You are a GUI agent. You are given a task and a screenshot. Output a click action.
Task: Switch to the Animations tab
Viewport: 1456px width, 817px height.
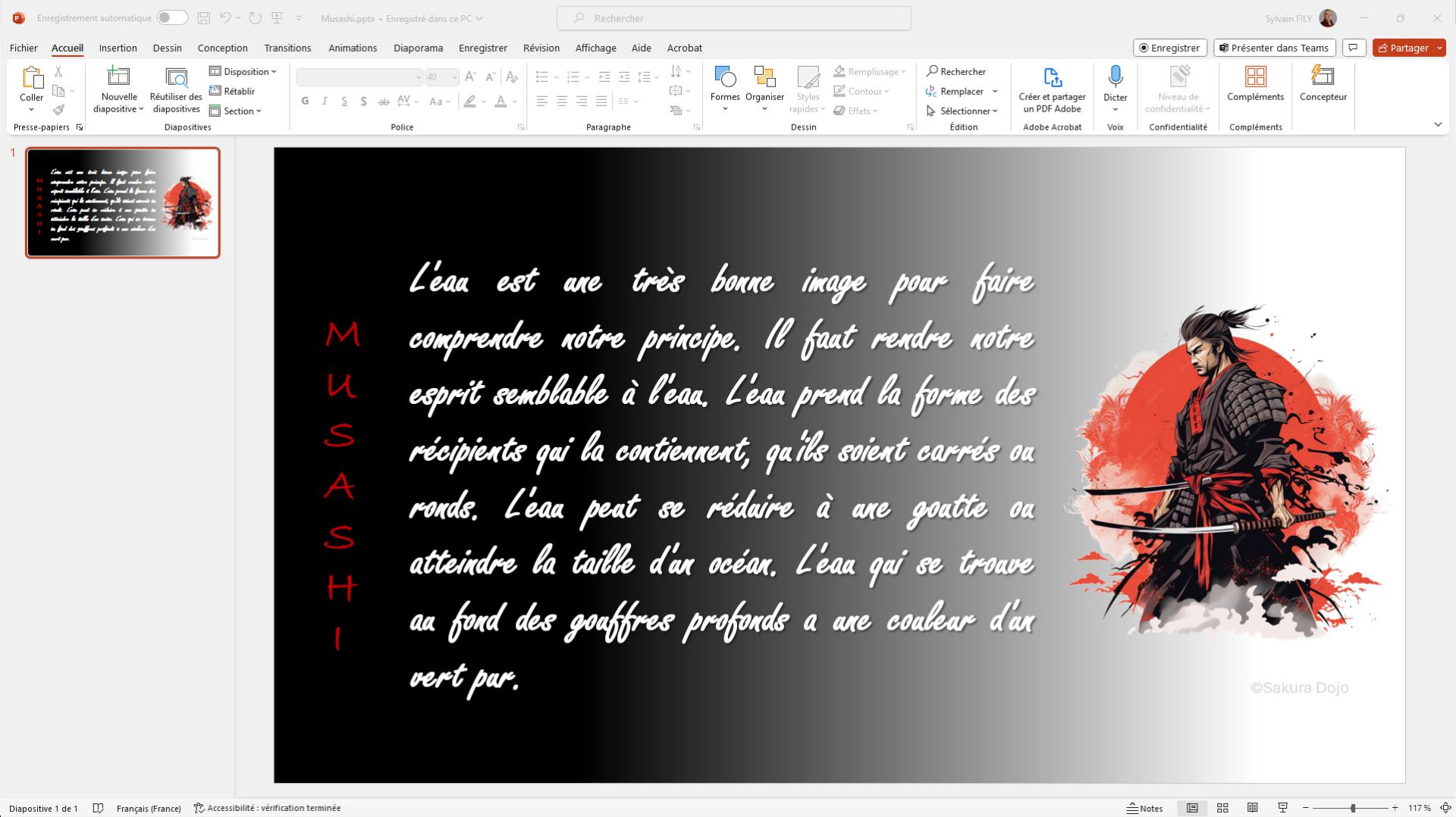[x=353, y=48]
